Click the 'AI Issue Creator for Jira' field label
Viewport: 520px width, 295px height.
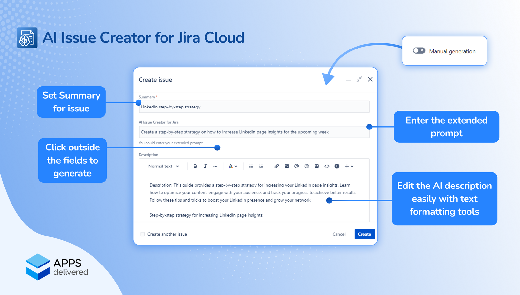click(159, 122)
